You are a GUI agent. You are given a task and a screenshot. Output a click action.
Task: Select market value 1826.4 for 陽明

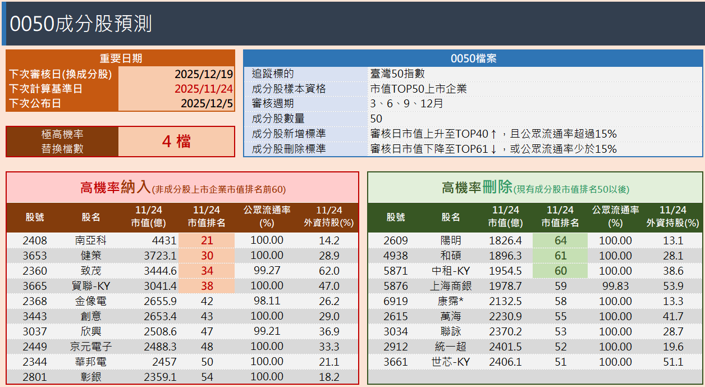point(505,240)
